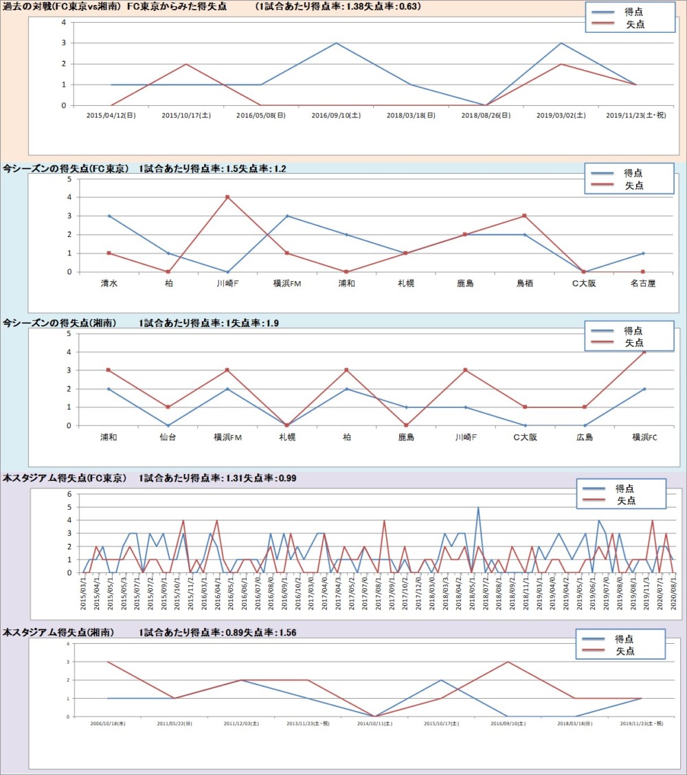Click the red 失点 marker at 川崎F in the FC東京 season chart
Viewport: 687px width, 775px height.
pos(228,197)
